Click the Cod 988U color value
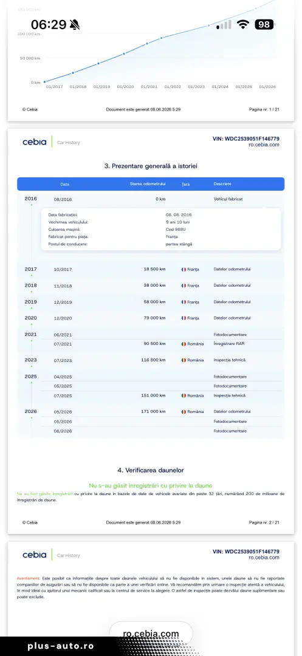Image resolution: width=302 pixels, height=656 pixels. coord(175,229)
